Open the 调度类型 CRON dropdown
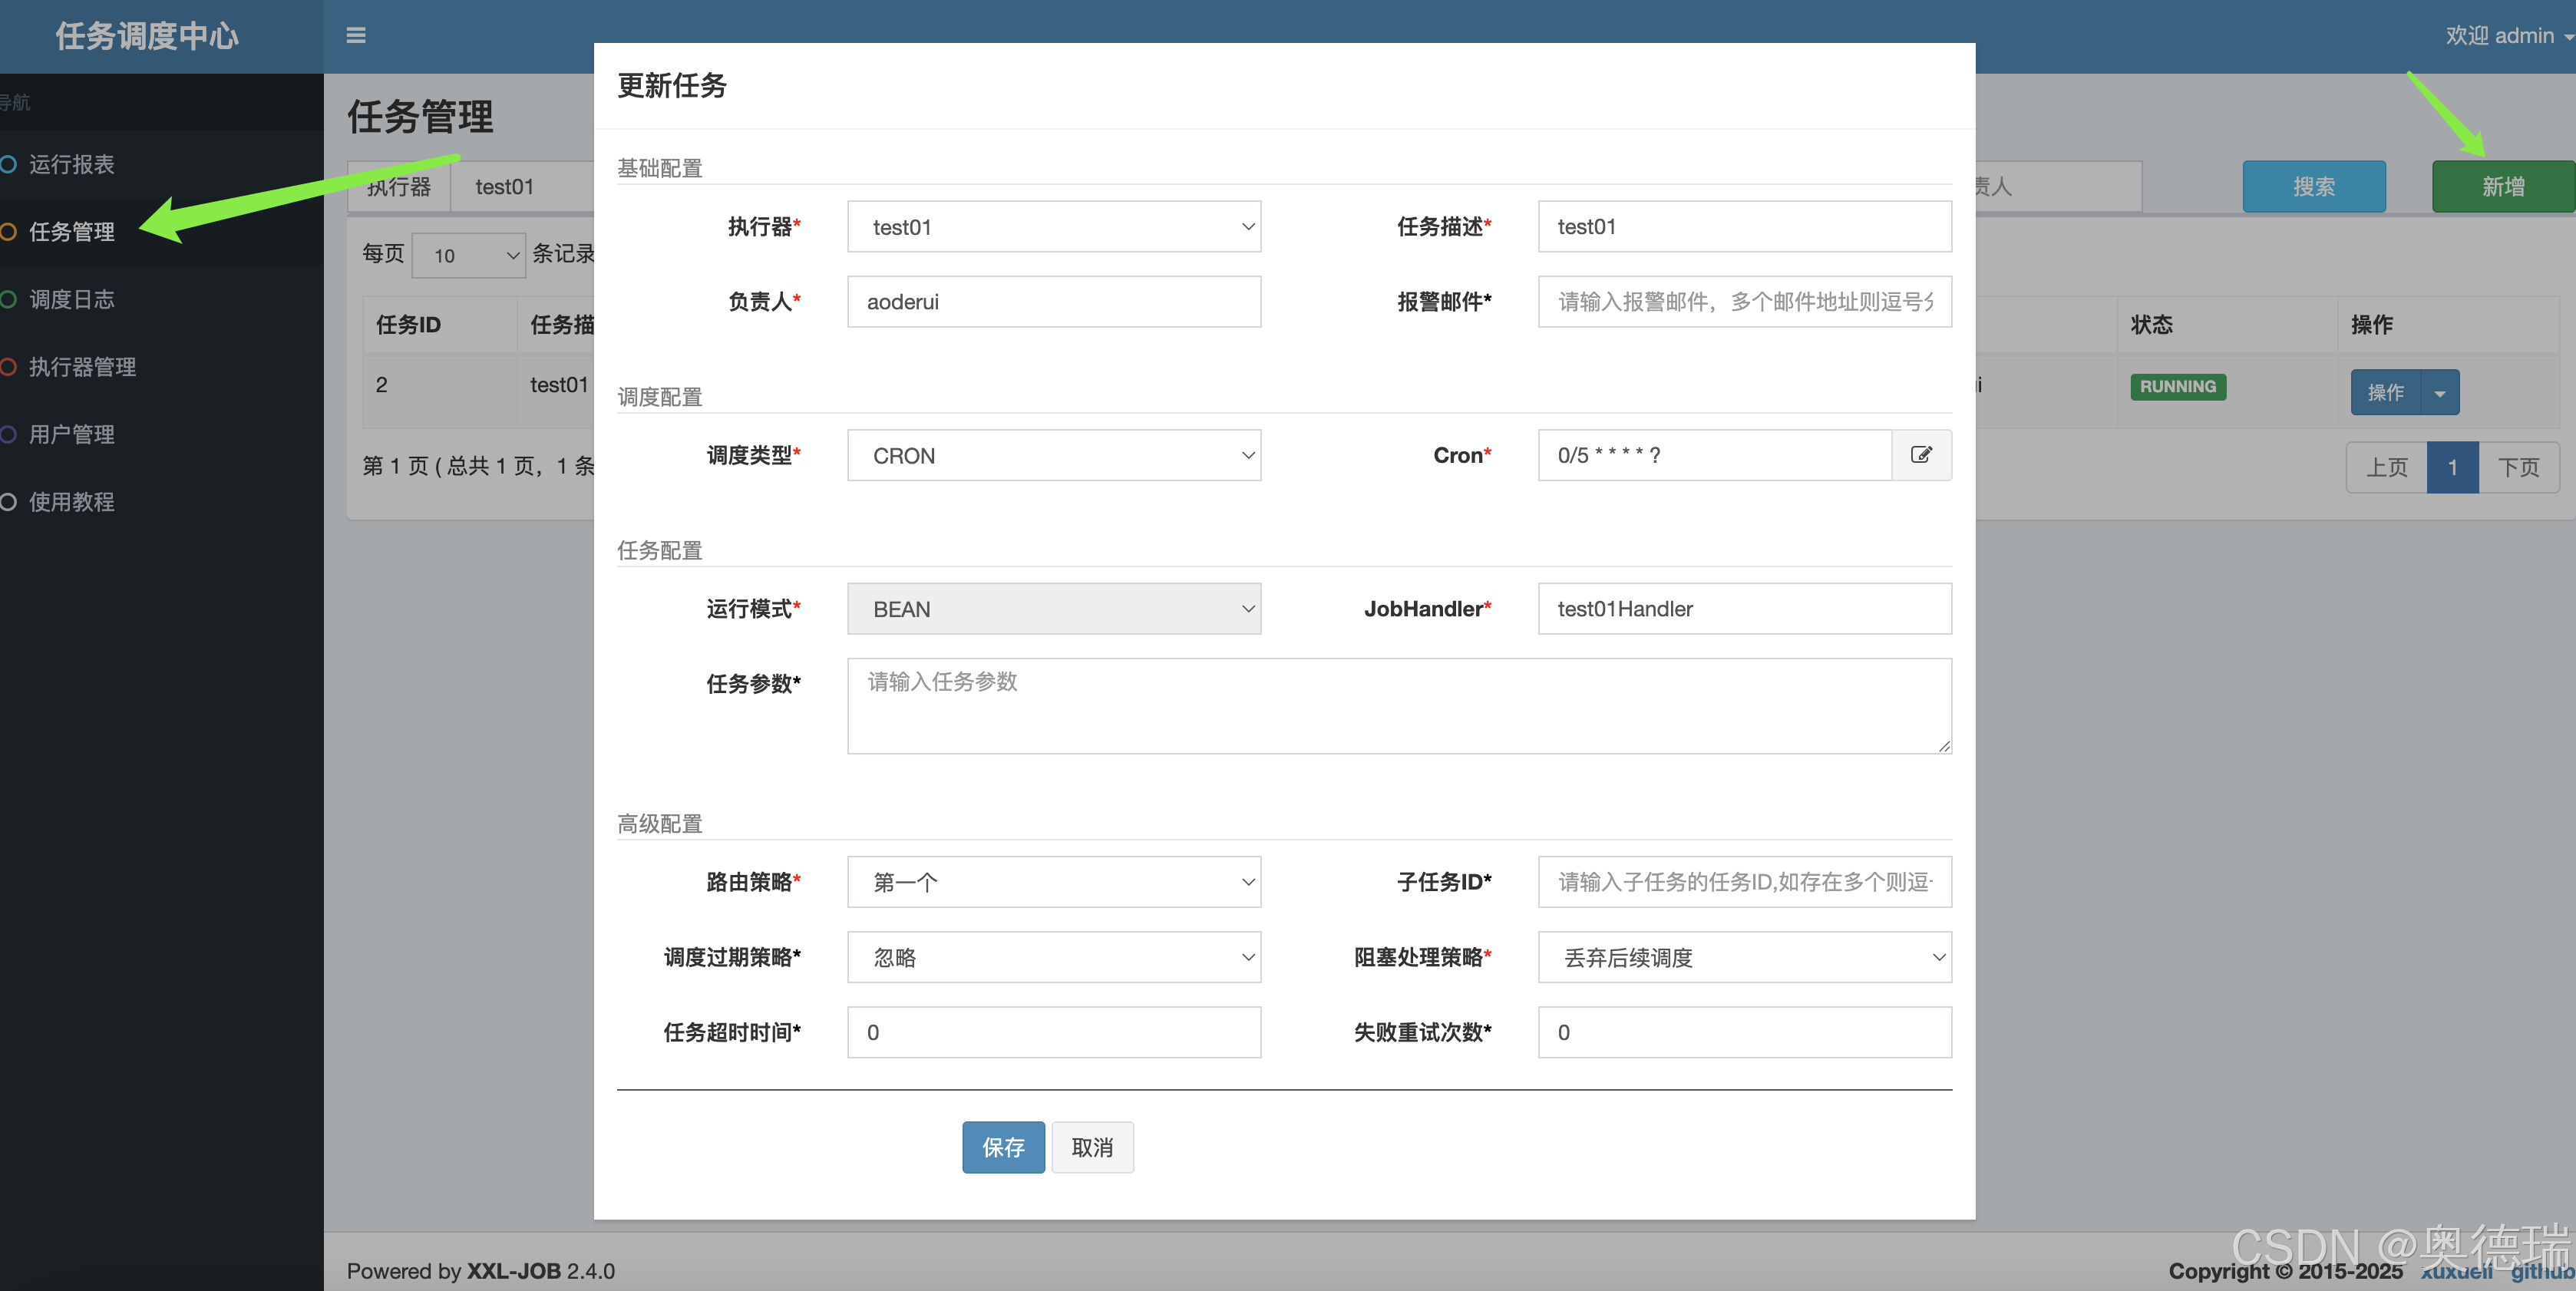Viewport: 2576px width, 1291px height. click(x=1053, y=456)
